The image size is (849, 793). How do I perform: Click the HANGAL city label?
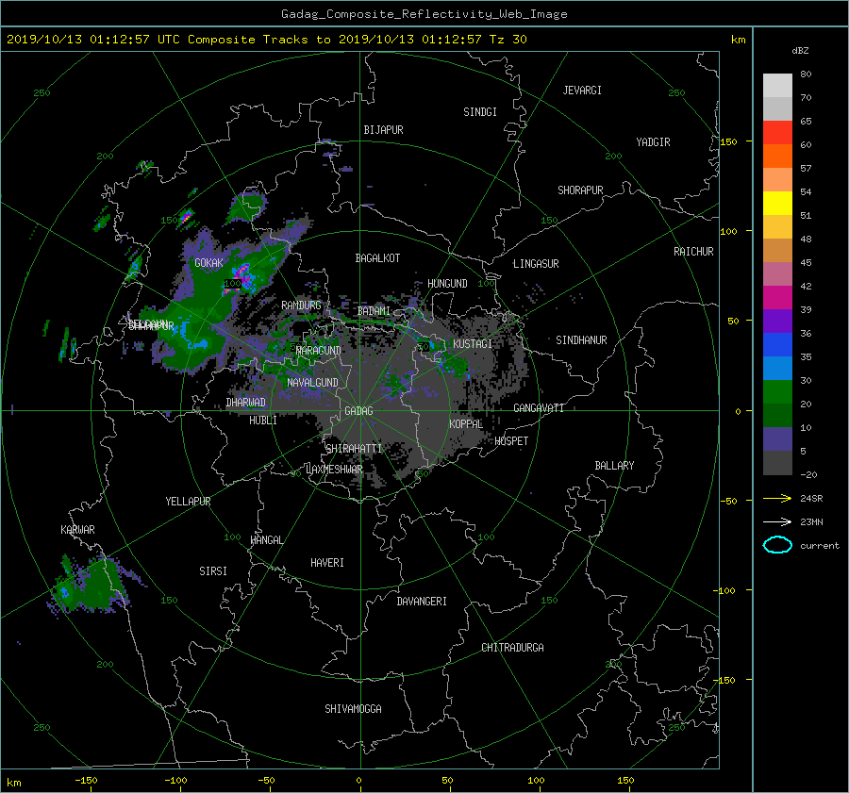[x=266, y=540]
